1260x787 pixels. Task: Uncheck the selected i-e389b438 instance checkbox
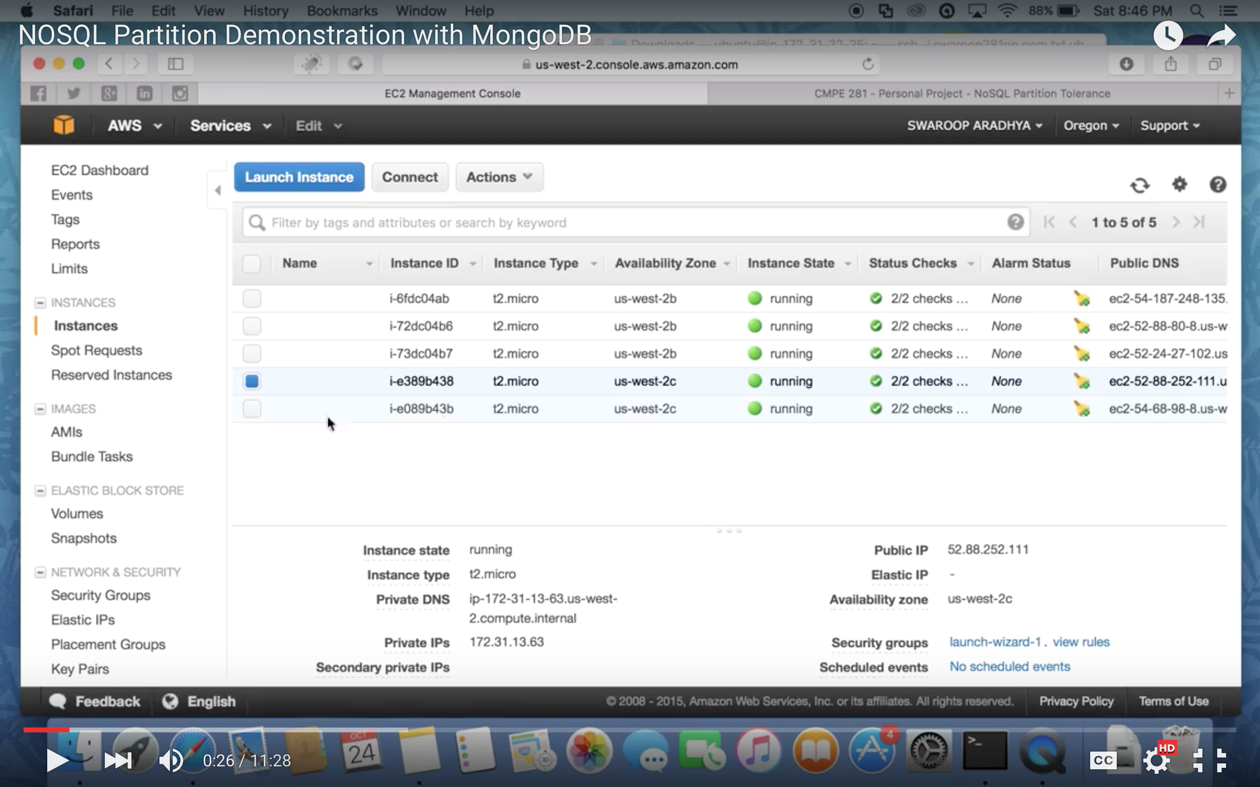click(252, 381)
